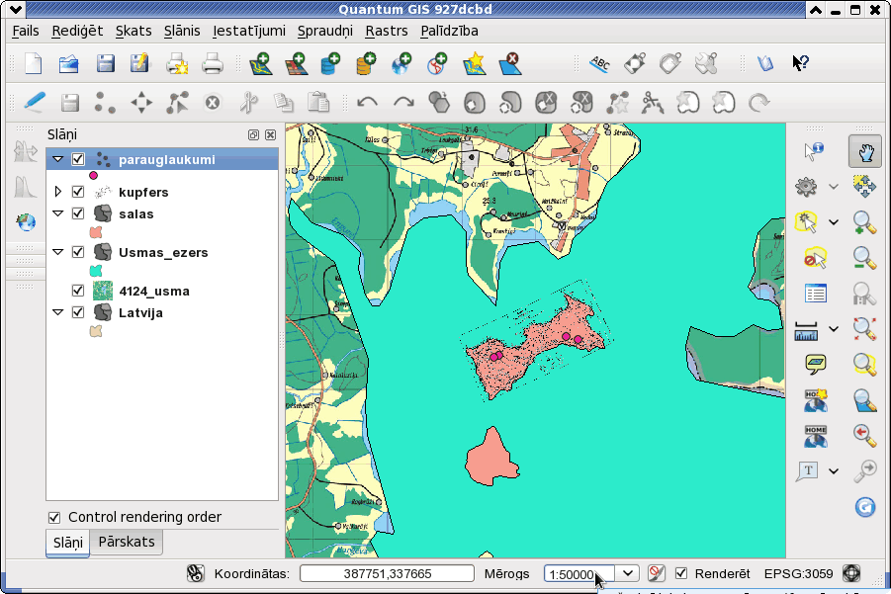Click the Redo arrow icon

(403, 103)
